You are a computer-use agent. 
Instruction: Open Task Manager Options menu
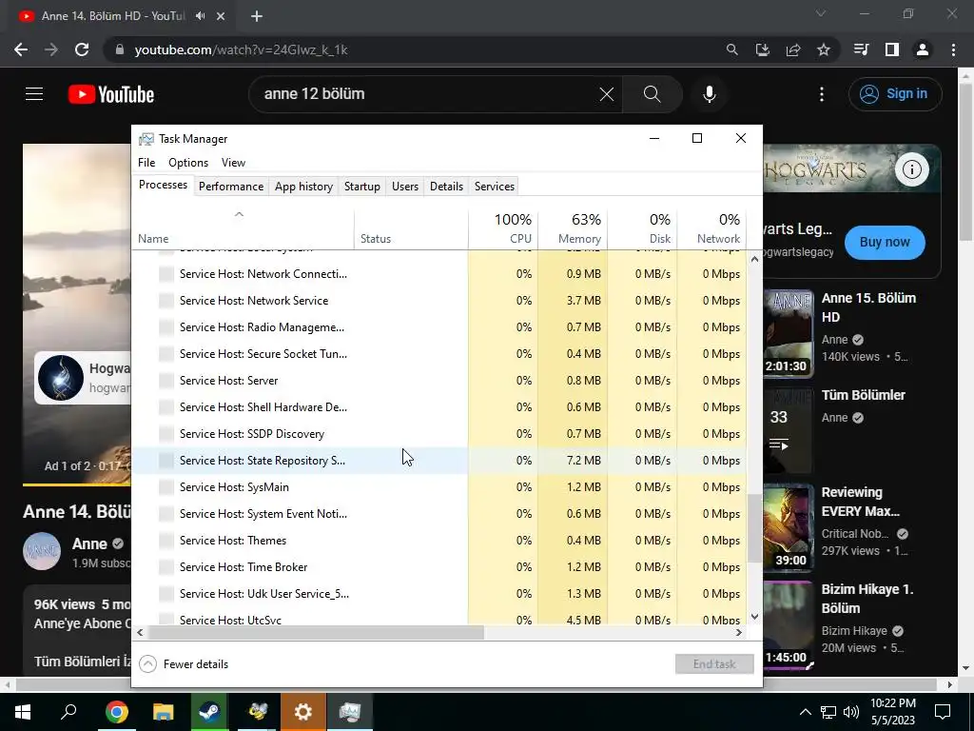pyautogui.click(x=188, y=163)
